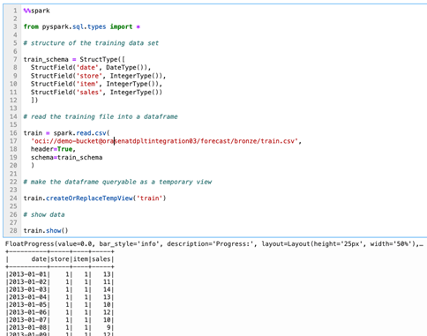The height and width of the screenshot is (336, 427).
Task: Click comment 'make the dataframe queryable as a temporary view'
Action: pos(117,182)
